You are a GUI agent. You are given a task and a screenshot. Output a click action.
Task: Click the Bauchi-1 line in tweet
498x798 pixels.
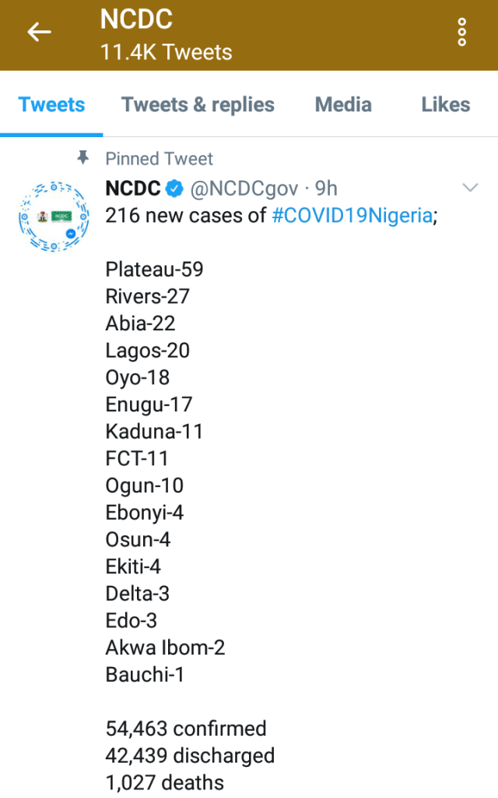click(x=145, y=675)
